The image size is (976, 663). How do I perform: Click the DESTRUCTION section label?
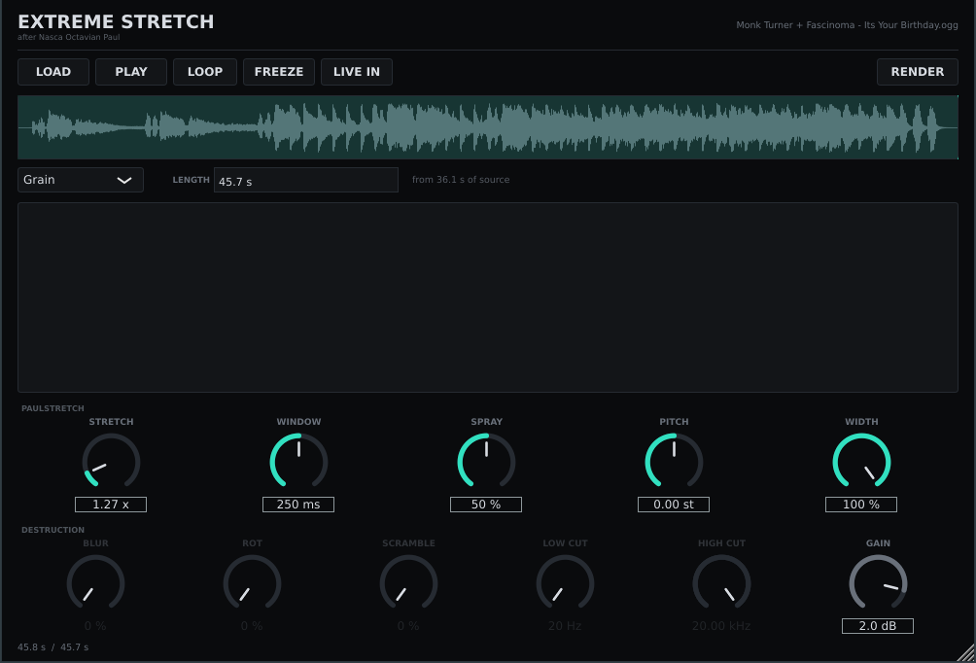tap(52, 530)
